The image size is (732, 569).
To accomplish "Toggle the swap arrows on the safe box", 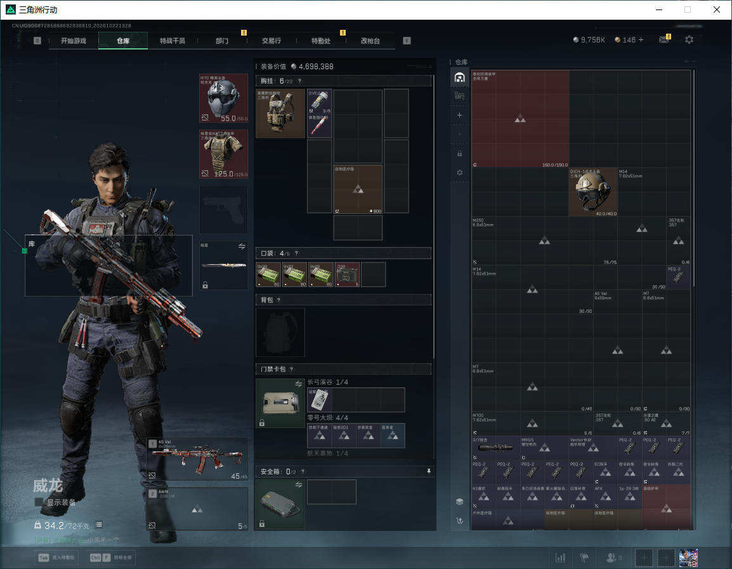I will [298, 485].
